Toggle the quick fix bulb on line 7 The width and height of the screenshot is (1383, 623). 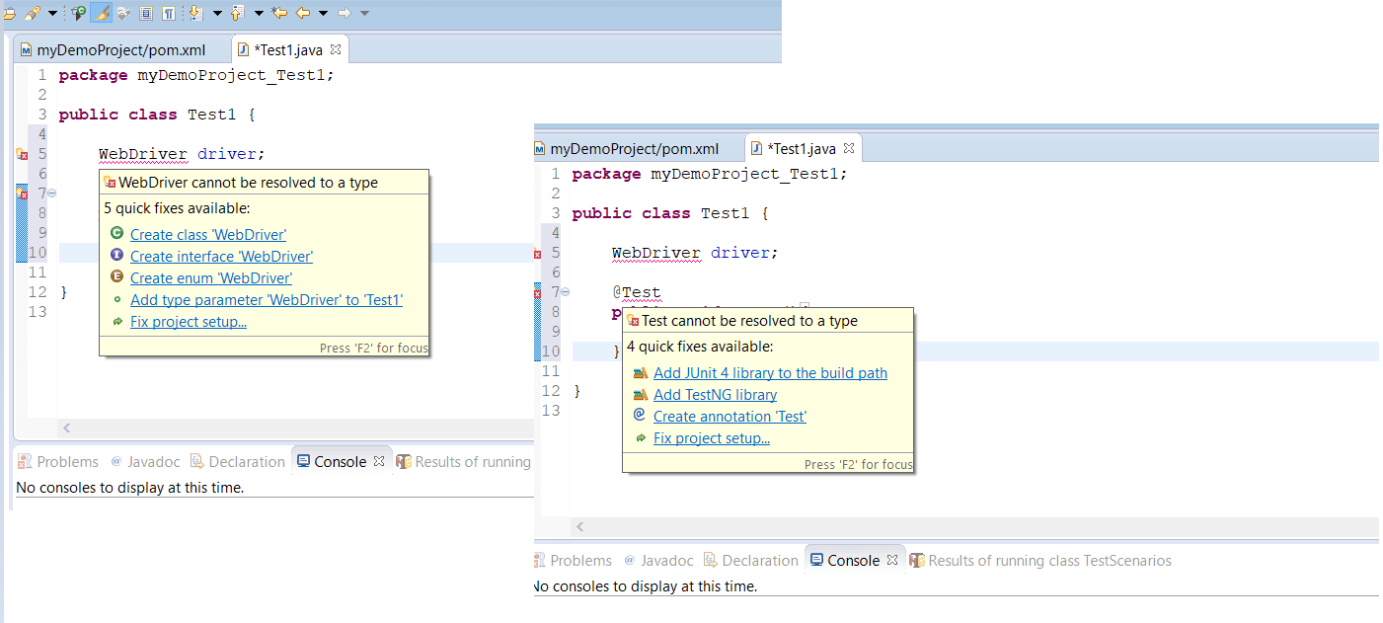(22, 194)
